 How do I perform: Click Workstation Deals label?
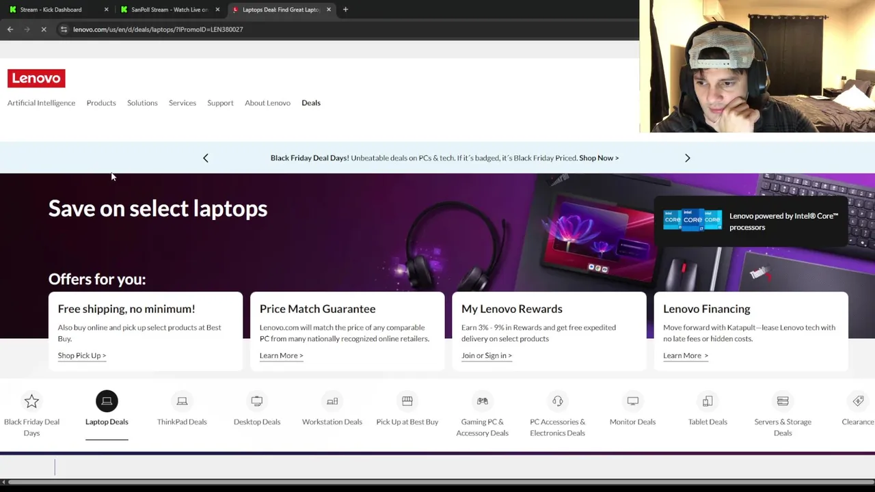tap(332, 422)
